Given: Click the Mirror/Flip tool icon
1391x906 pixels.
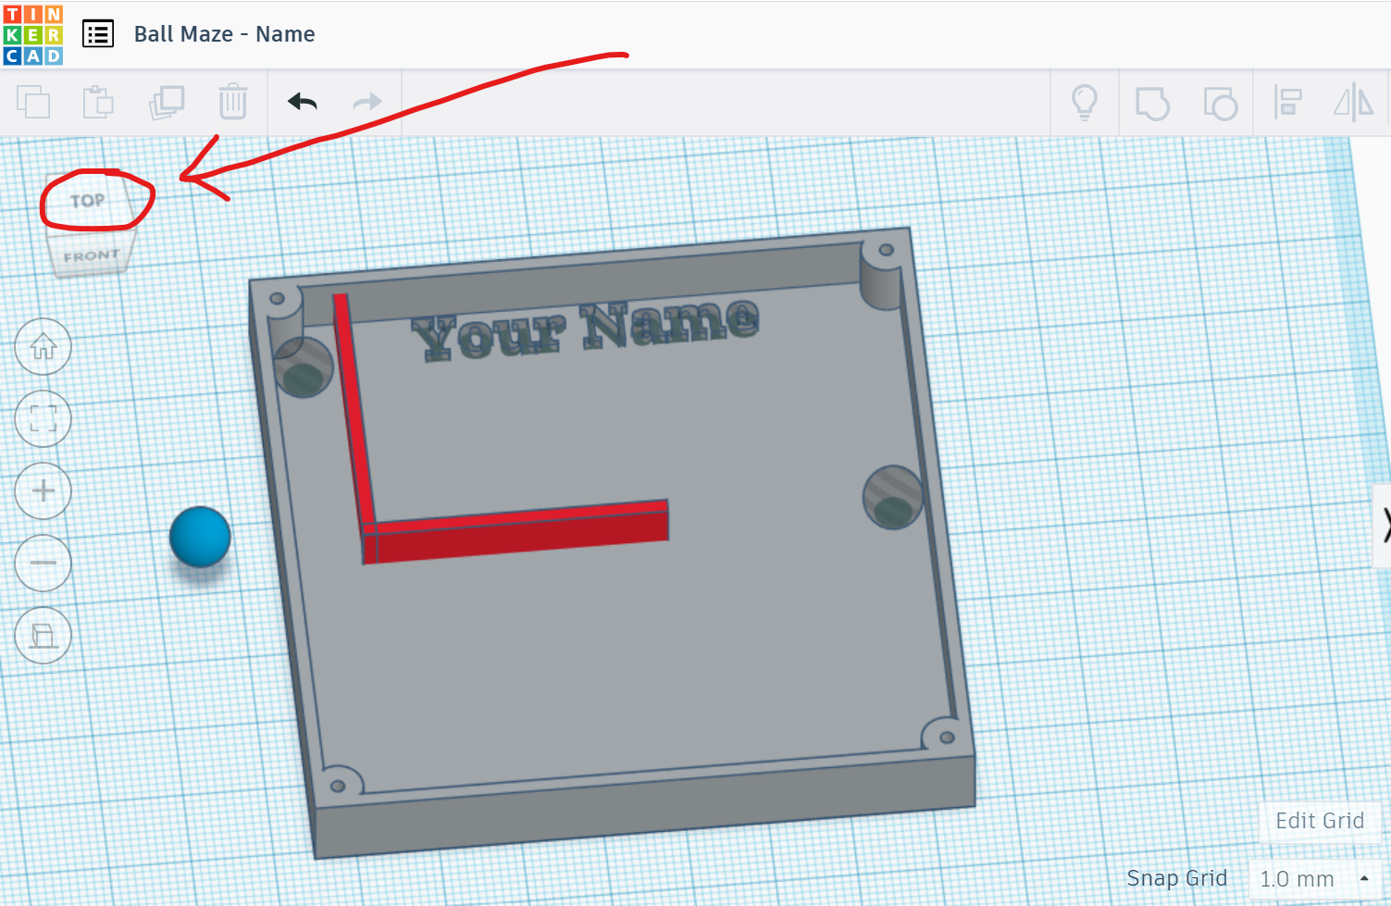Looking at the screenshot, I should pos(1354,103).
